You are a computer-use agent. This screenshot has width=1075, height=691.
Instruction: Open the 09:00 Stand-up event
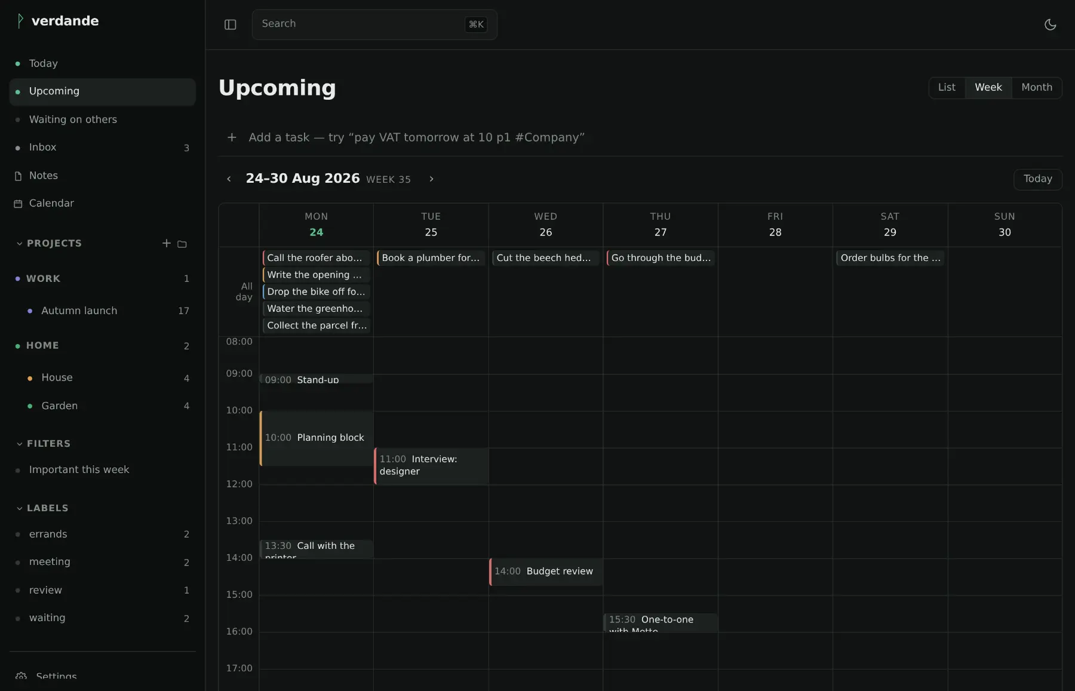click(x=317, y=379)
